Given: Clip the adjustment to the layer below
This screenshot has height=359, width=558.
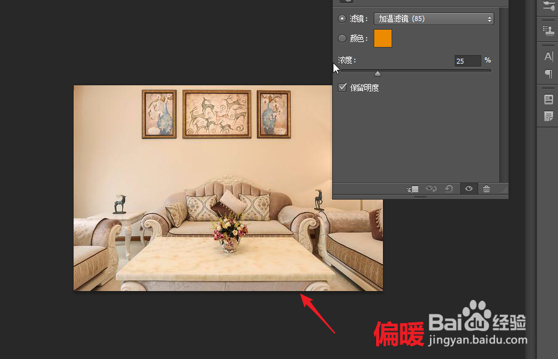Looking at the screenshot, I should point(413,189).
